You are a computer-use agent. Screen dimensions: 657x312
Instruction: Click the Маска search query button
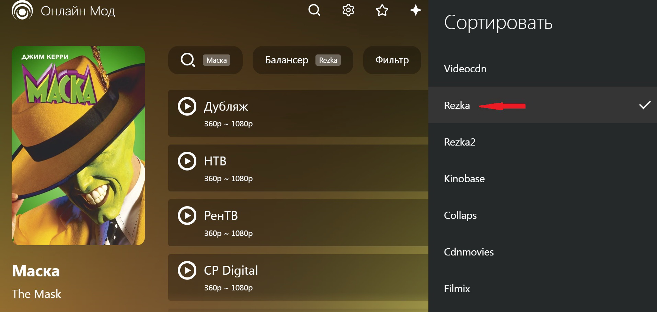(x=205, y=60)
